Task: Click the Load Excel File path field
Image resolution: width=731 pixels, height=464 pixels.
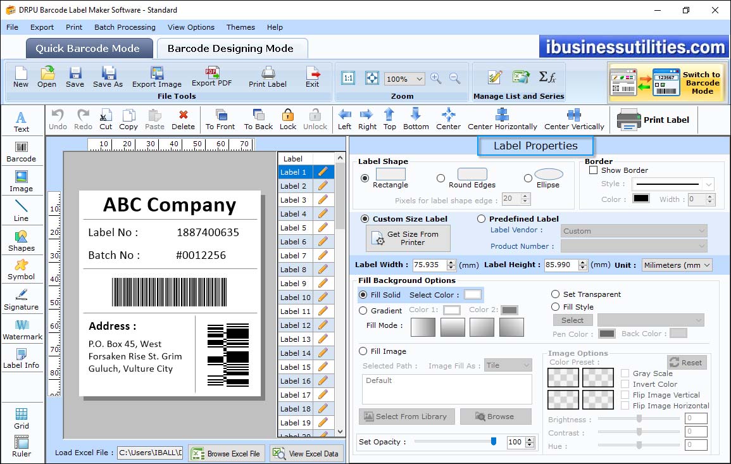Action: point(149,453)
